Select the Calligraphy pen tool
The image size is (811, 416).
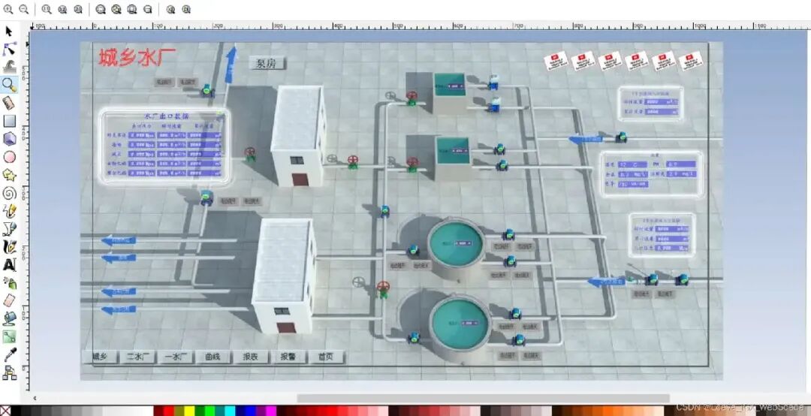pos(9,246)
